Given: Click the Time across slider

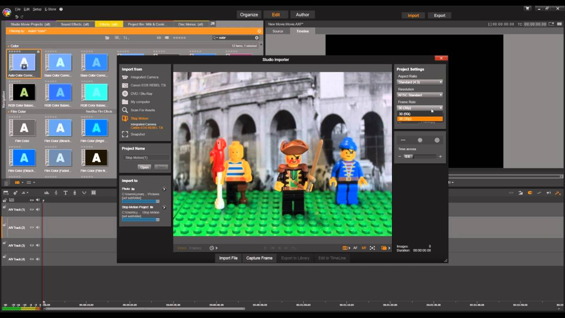Looking at the screenshot, I should pos(420,156).
